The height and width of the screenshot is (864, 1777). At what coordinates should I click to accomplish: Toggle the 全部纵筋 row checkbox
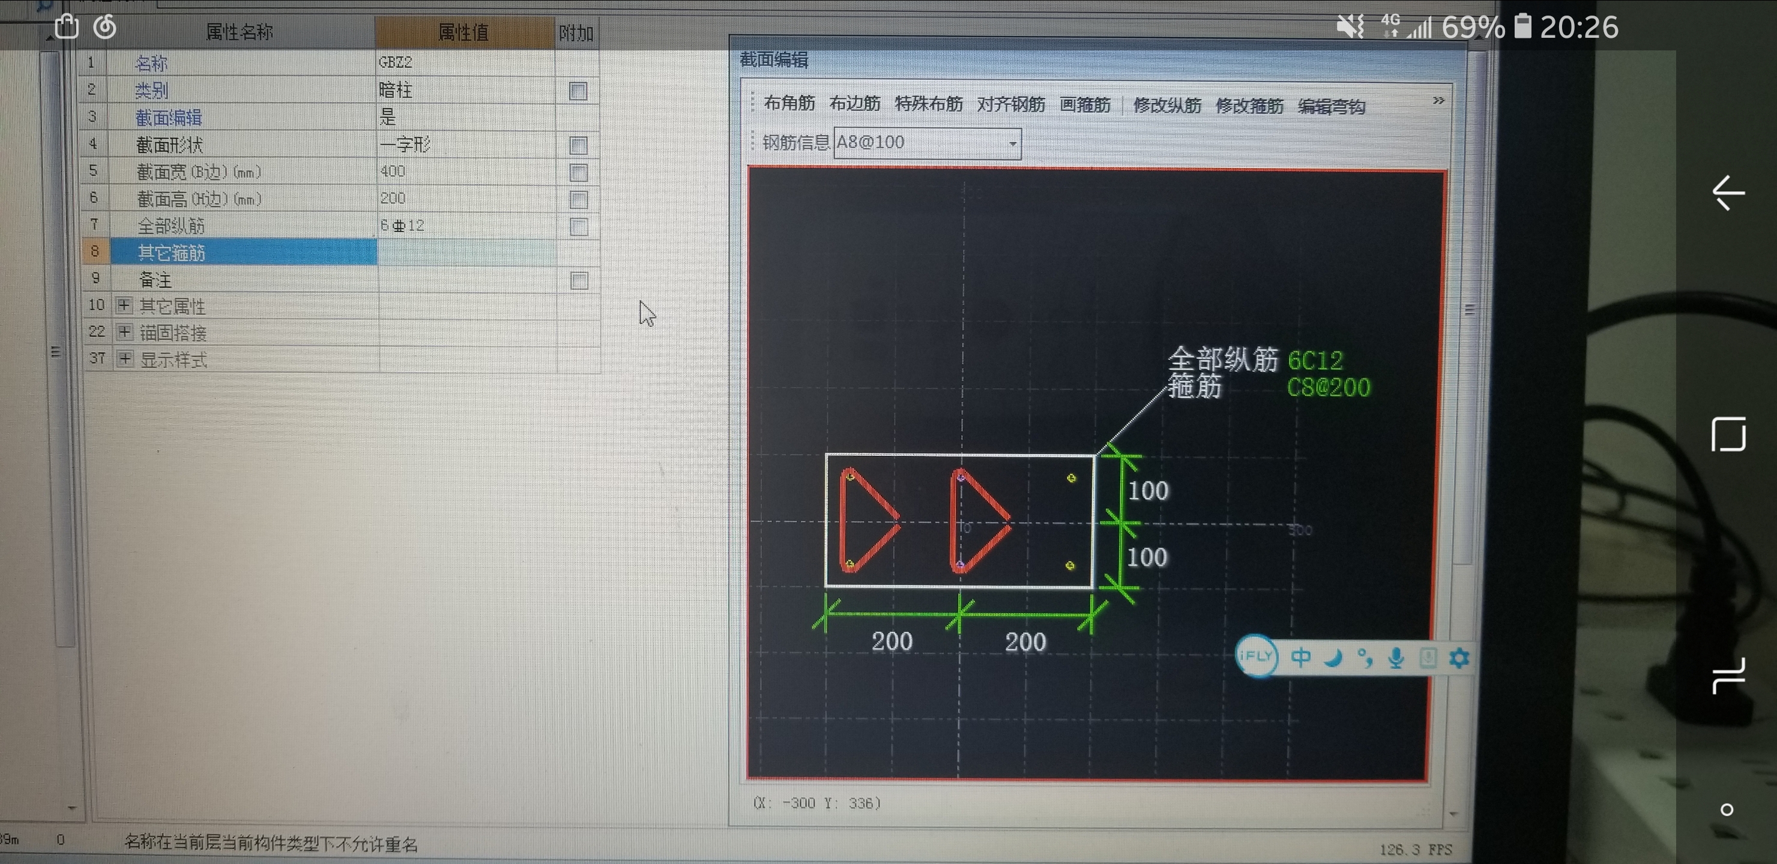tap(578, 227)
